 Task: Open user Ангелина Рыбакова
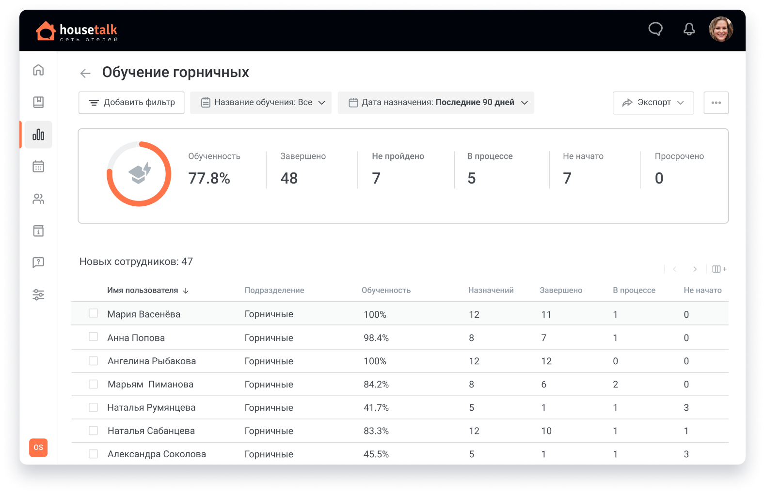152,361
